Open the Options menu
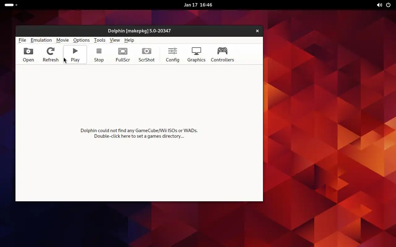Viewport: 396px width, 247px height. pos(81,40)
